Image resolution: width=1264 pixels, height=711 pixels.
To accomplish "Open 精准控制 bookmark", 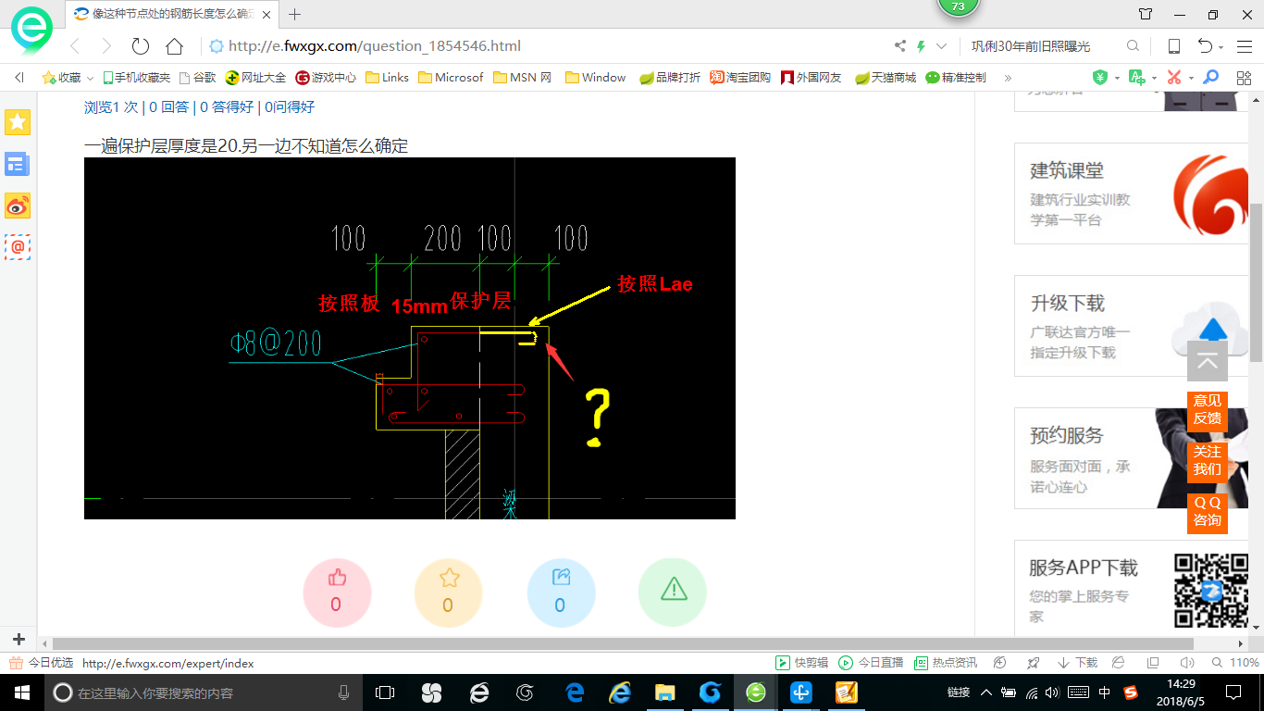I will [956, 78].
